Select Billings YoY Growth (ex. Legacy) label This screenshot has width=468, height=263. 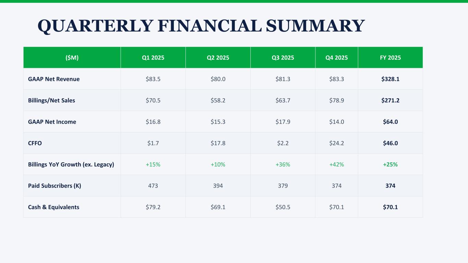(x=71, y=164)
